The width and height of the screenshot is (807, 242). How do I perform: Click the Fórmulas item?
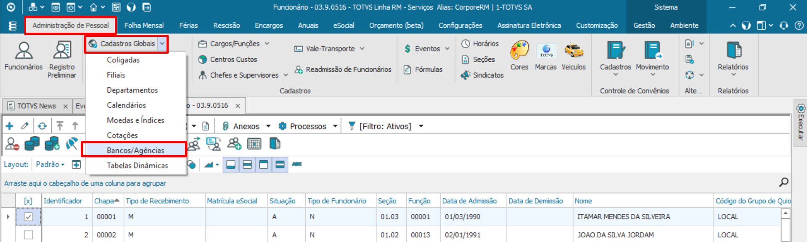[x=423, y=70]
